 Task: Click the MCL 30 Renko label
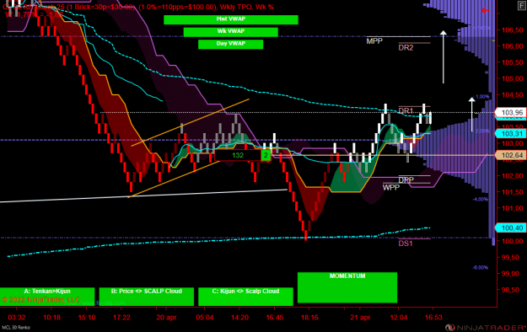click(x=16, y=327)
